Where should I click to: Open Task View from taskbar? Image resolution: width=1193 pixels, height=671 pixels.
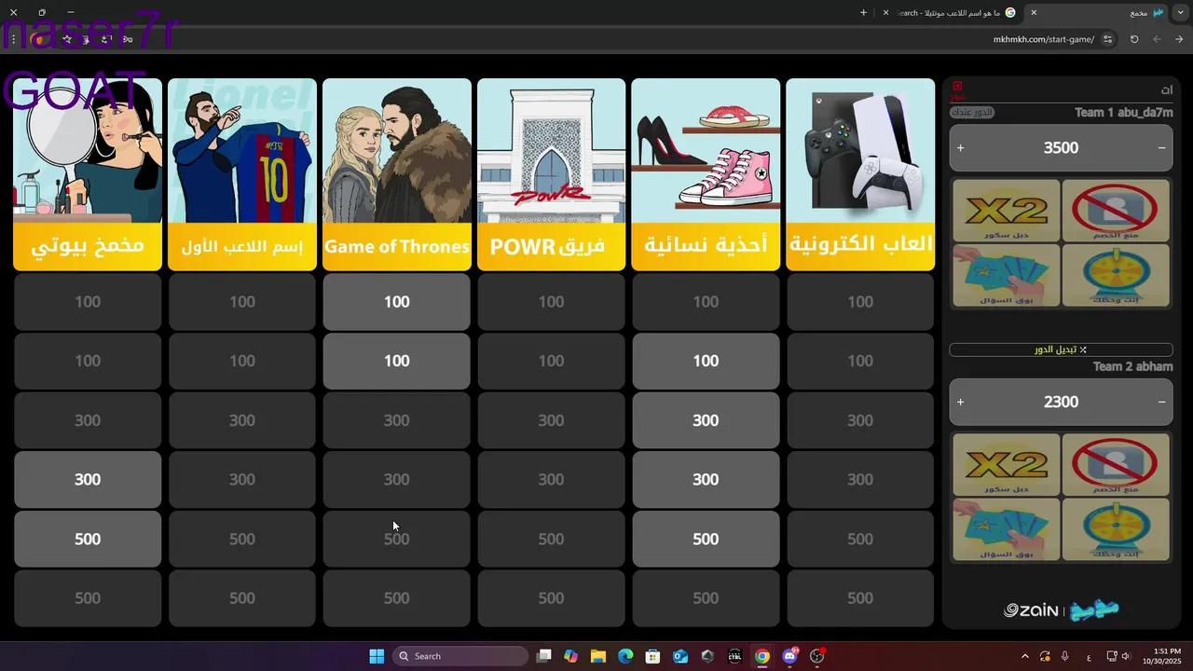tap(544, 656)
